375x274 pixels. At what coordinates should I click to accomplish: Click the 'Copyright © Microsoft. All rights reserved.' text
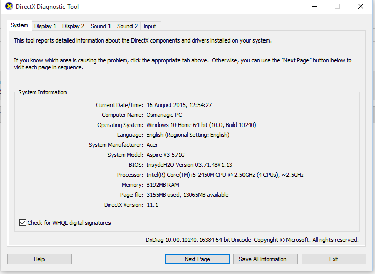click(306, 240)
